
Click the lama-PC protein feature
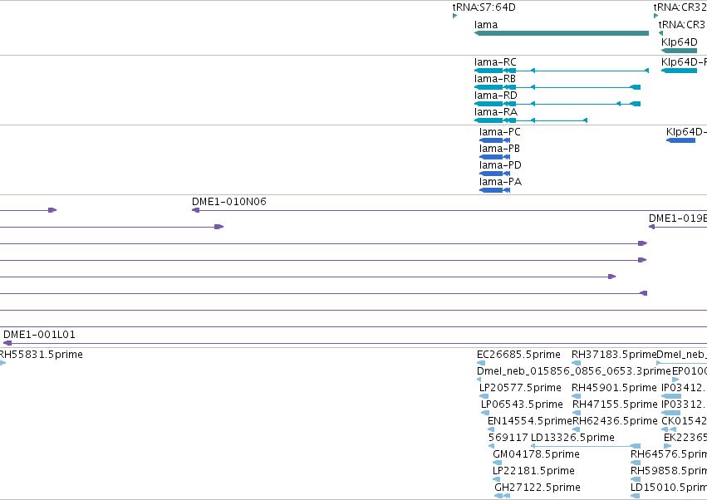[494, 140]
